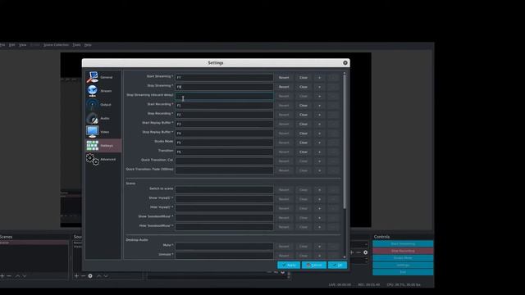
Task: Open source properties gear in the Sources panel
Action: click(x=90, y=276)
